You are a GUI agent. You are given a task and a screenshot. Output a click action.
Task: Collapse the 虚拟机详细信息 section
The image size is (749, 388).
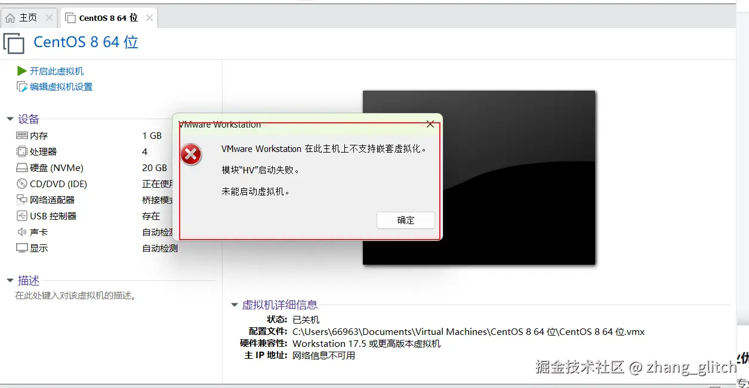pyautogui.click(x=235, y=305)
